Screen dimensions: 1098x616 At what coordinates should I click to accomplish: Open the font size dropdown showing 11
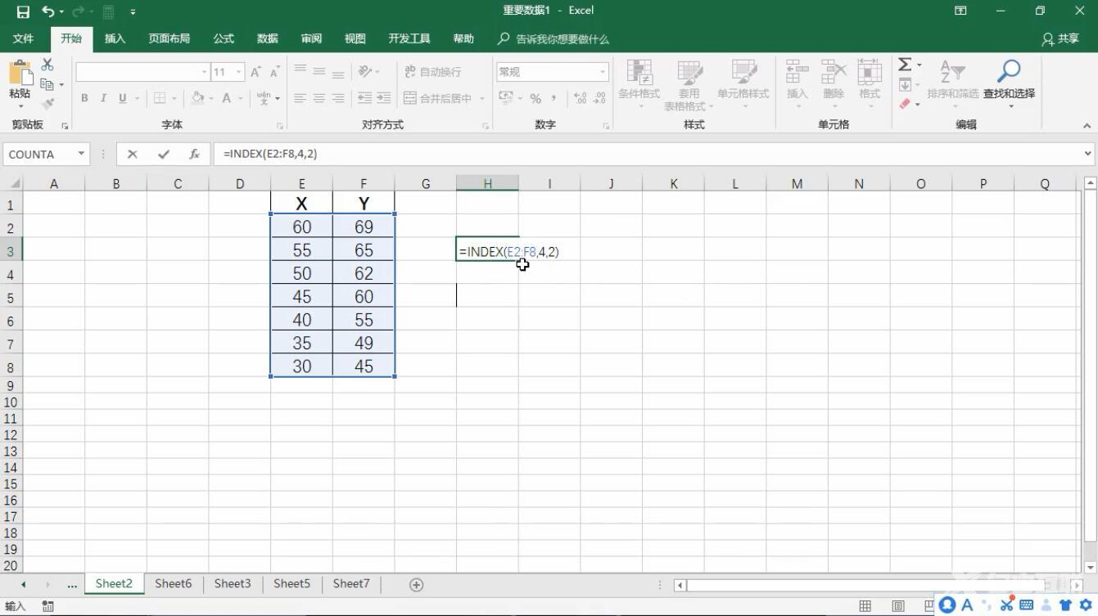pyautogui.click(x=239, y=72)
